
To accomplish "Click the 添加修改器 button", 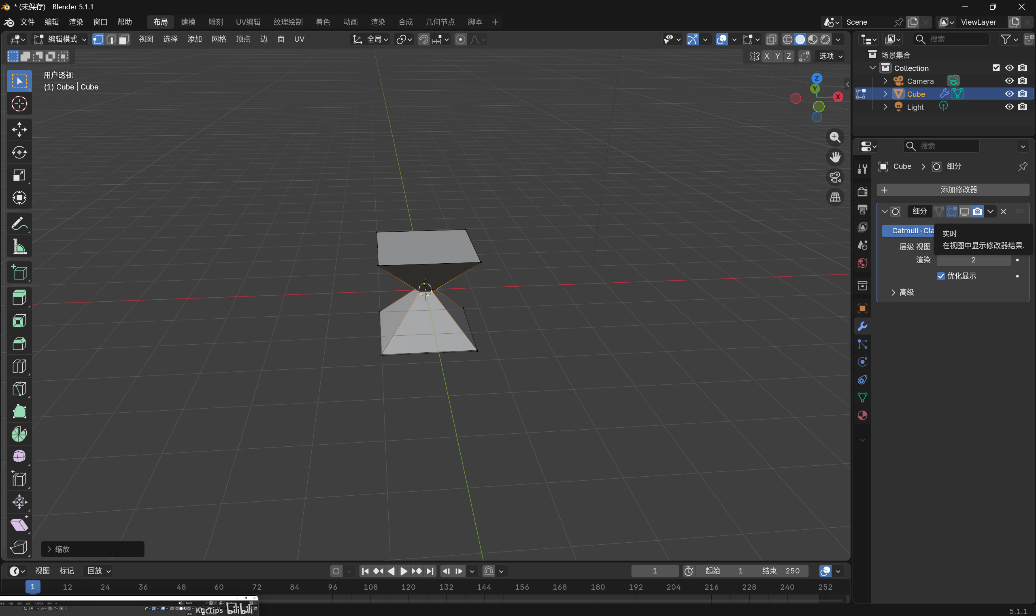I will (953, 190).
